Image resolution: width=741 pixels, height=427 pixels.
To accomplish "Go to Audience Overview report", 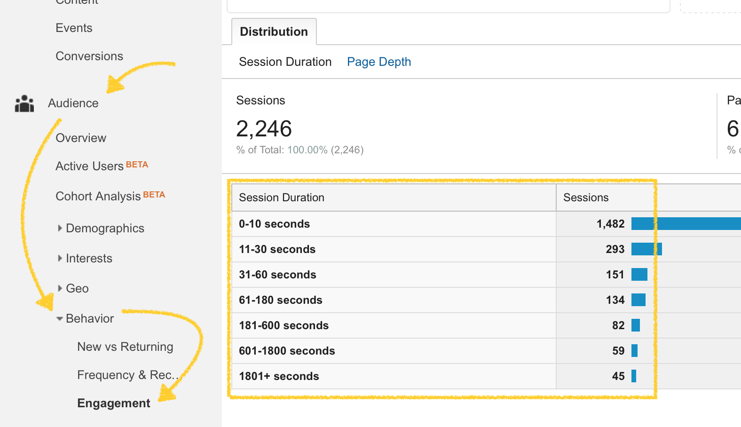I will (81, 138).
